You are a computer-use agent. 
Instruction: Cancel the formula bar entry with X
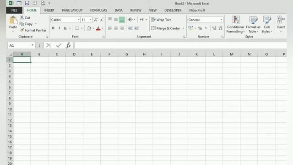(49, 45)
